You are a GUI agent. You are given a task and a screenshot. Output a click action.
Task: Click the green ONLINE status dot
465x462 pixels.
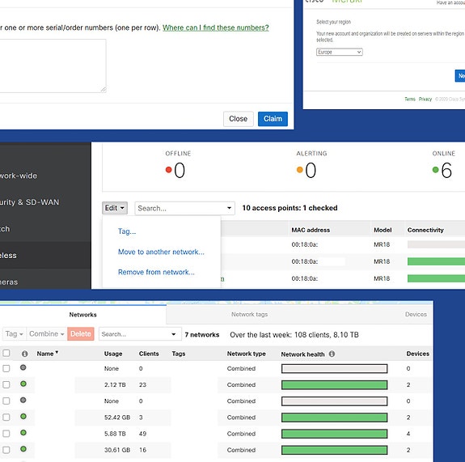pyautogui.click(x=435, y=170)
